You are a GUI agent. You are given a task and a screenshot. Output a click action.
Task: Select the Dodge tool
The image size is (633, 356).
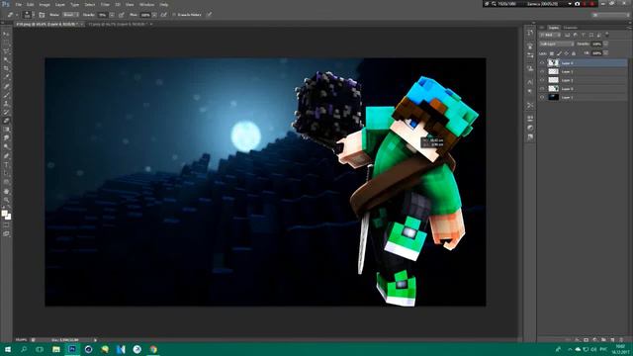click(7, 147)
